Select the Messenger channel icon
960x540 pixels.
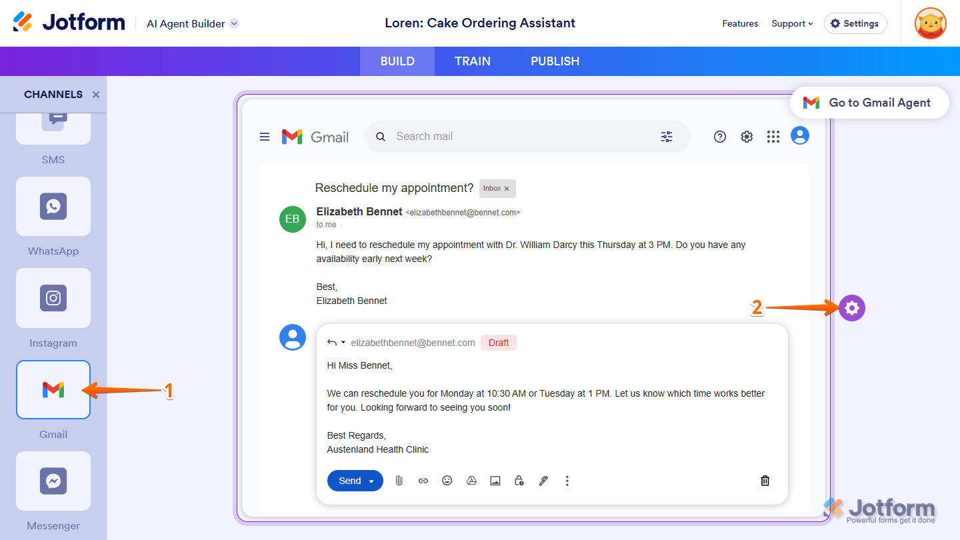53,481
